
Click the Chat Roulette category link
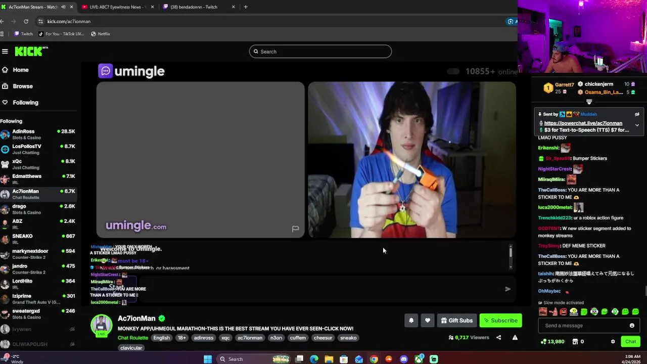(133, 338)
